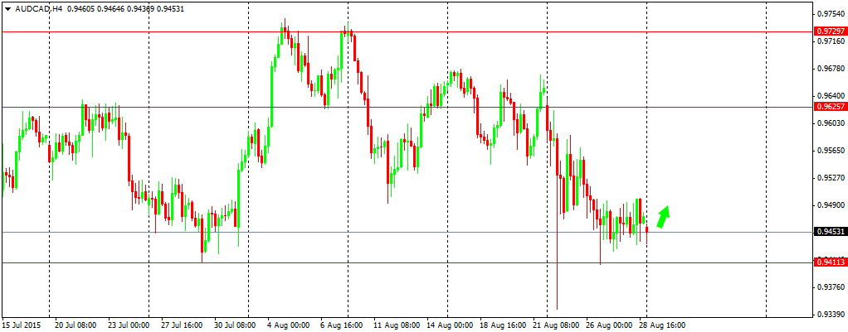Click the black current price label 0.94531

[x=830, y=232]
